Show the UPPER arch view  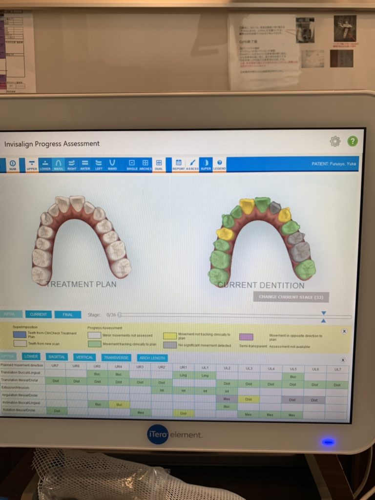pyautogui.click(x=32, y=165)
